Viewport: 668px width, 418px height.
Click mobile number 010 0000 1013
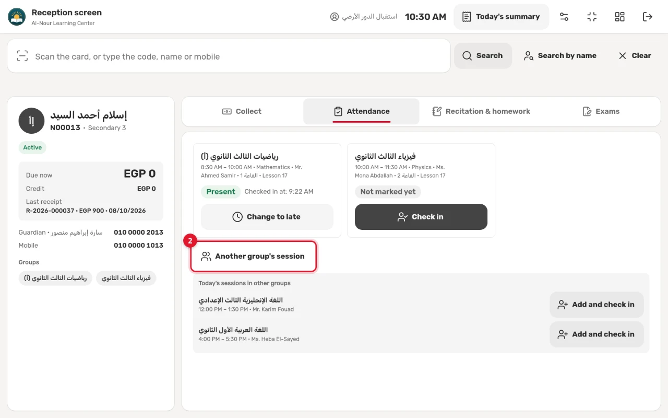[138, 245]
